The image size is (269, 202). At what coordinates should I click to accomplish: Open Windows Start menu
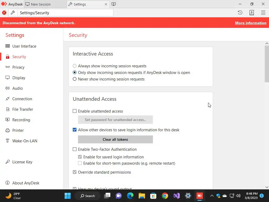(x=68, y=196)
